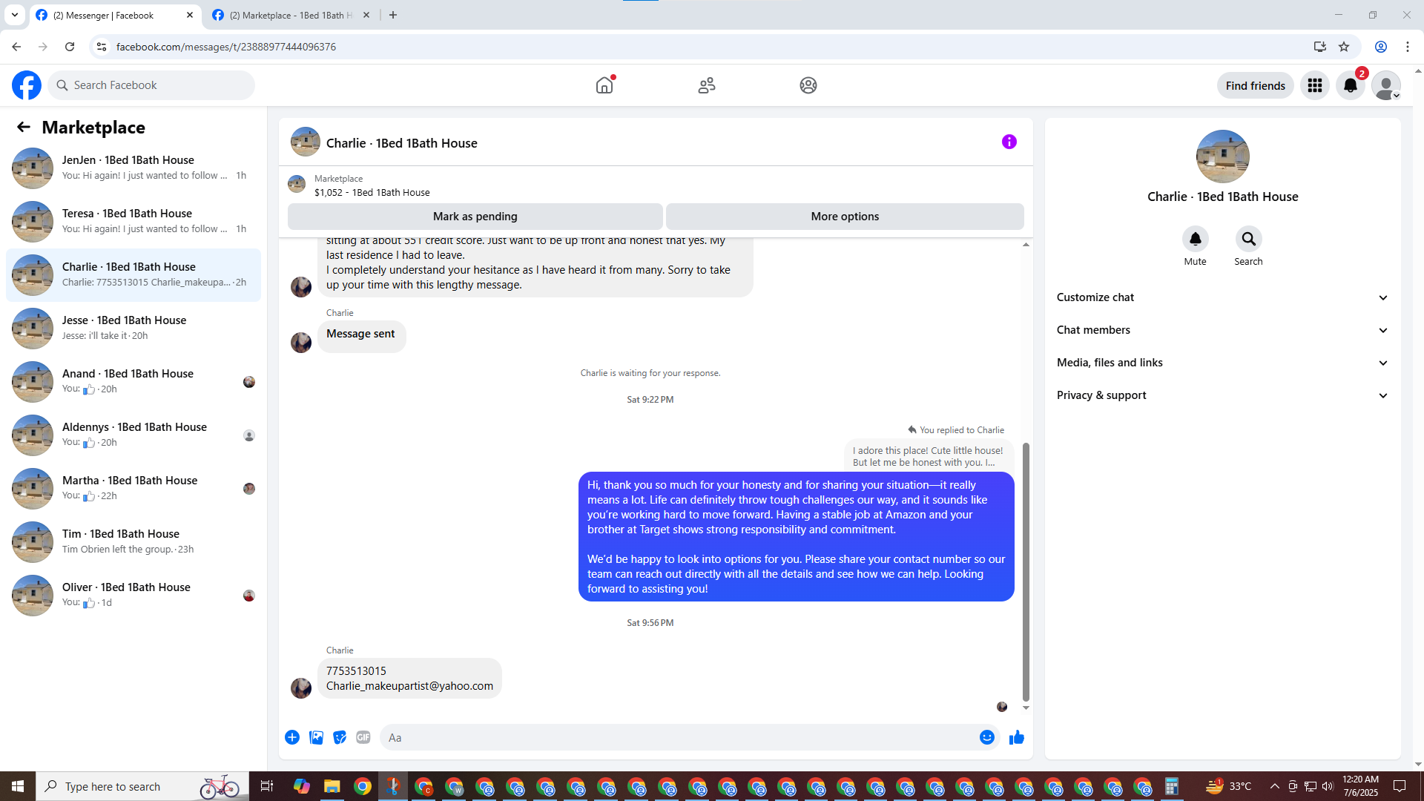Screen dimensions: 1424x801
Task: Click Mark as pending button
Action: click(x=475, y=217)
